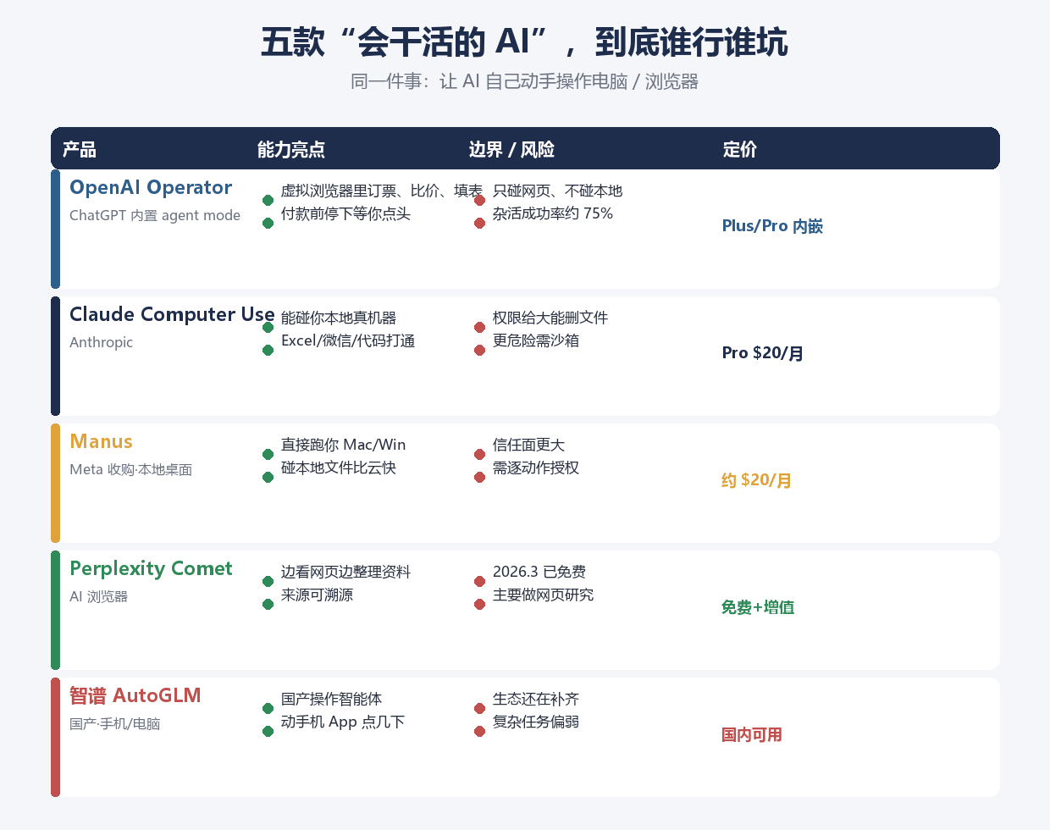Click the Anthropic caption
Image resolution: width=1050 pixels, height=830 pixels.
[x=101, y=342]
